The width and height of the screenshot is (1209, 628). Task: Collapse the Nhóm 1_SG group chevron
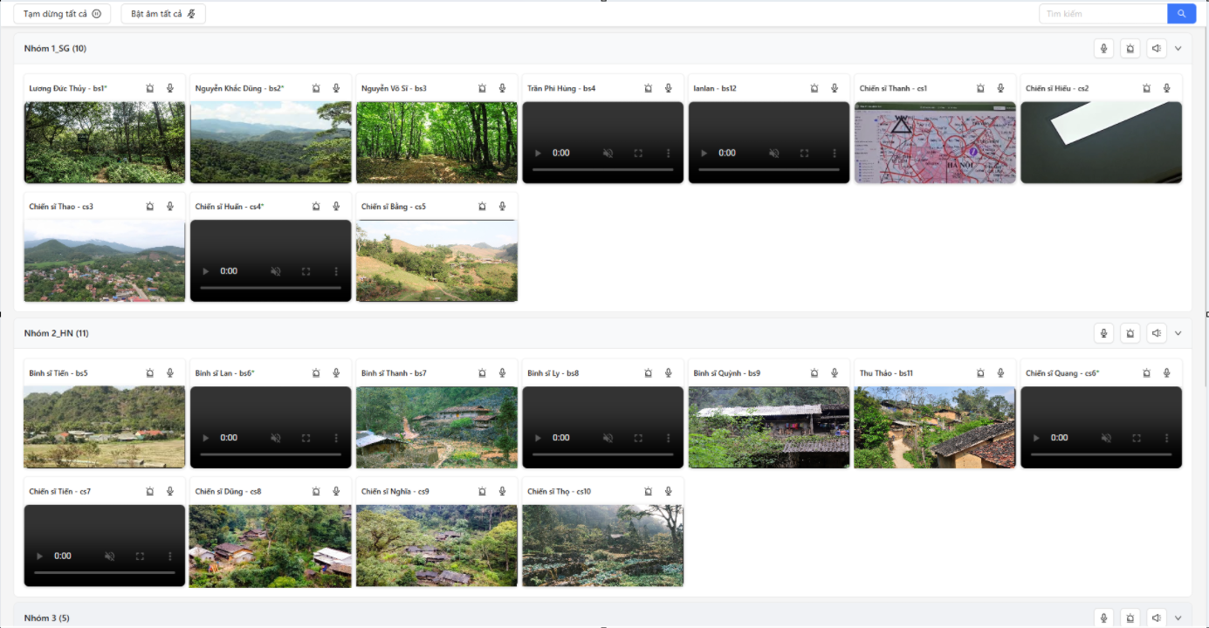[1178, 49]
